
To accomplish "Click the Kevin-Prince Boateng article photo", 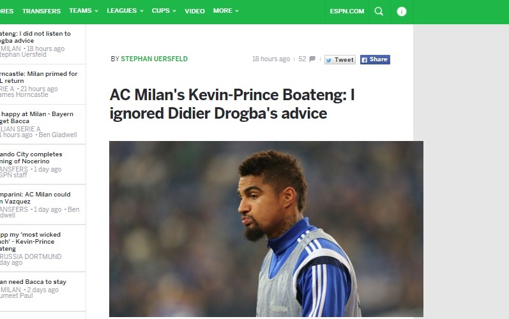I will 266,229.
